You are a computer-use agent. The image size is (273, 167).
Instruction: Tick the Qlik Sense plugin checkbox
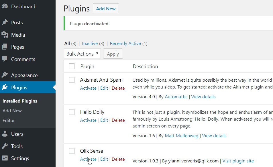(72, 151)
